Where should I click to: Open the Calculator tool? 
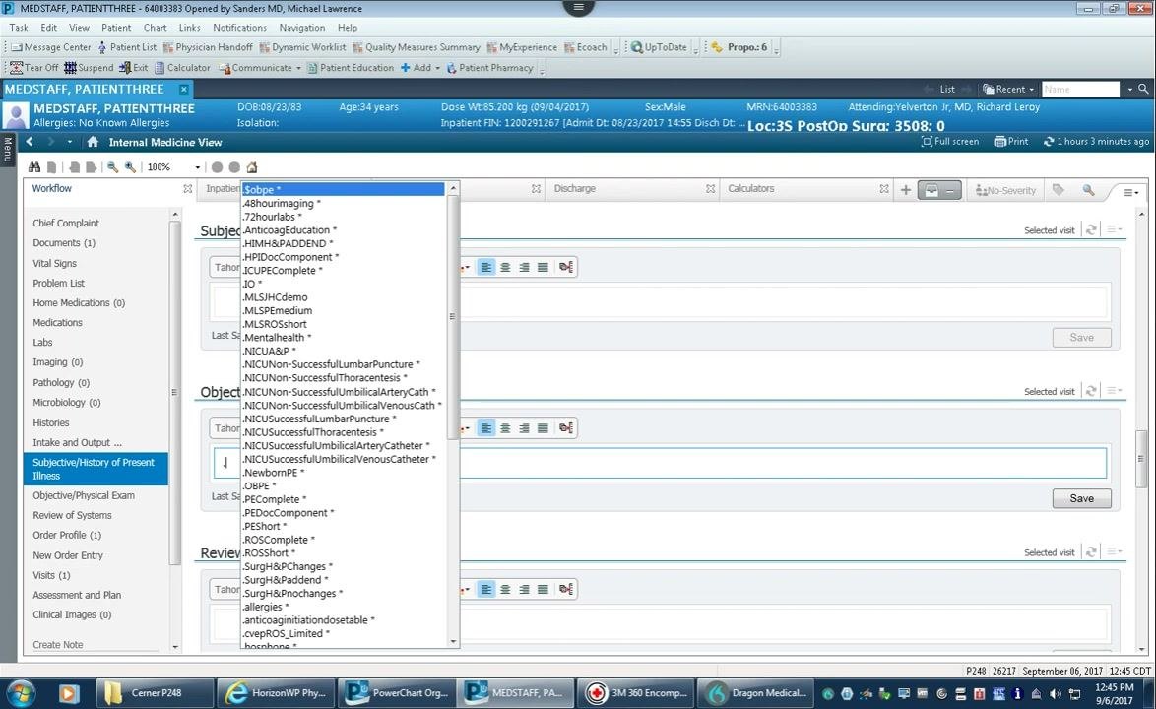[182, 68]
